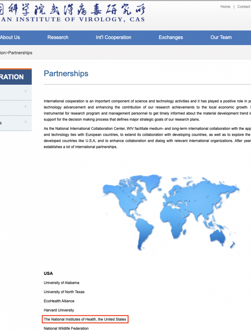The width and height of the screenshot is (251, 334).
Task: Open Int'l Cooperation navigation item
Action: 113,37
